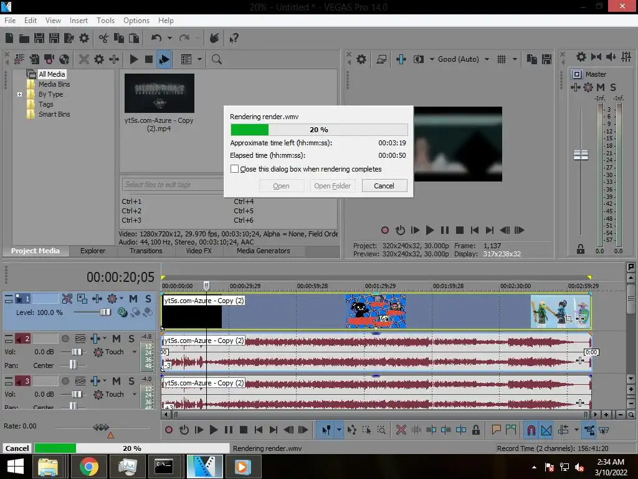Tick Close this dialog box when rendering completes
This screenshot has height=479, width=638.
234,168
